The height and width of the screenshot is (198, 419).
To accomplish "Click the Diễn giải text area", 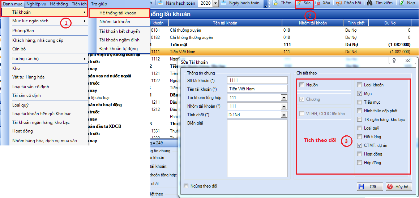I will click(257, 148).
